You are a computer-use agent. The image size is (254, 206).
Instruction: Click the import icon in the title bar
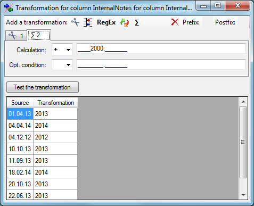click(x=9, y=8)
